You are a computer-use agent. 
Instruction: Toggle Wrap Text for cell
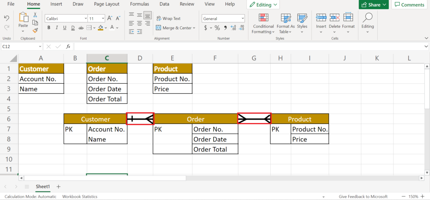point(168,19)
